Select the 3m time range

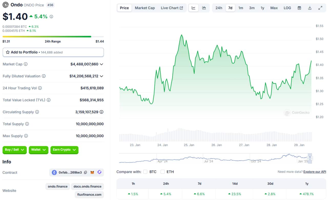252,8
